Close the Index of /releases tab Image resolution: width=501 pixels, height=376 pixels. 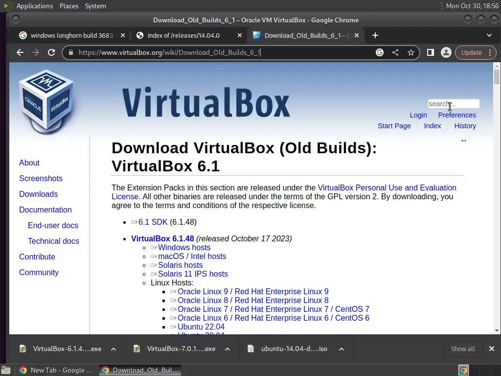coord(240,35)
